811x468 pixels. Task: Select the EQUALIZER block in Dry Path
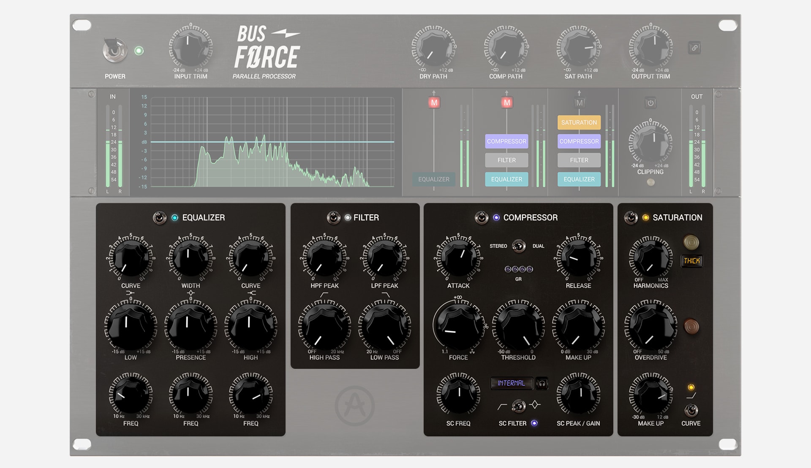(x=434, y=179)
